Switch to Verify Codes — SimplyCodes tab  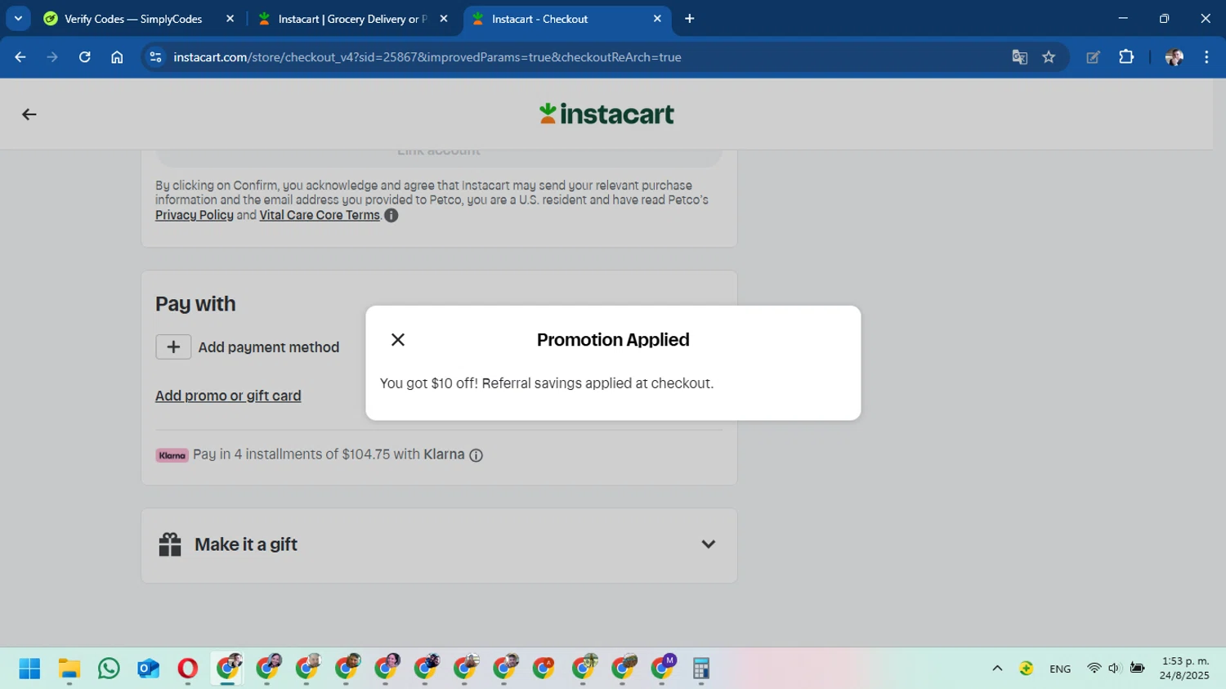click(132, 19)
